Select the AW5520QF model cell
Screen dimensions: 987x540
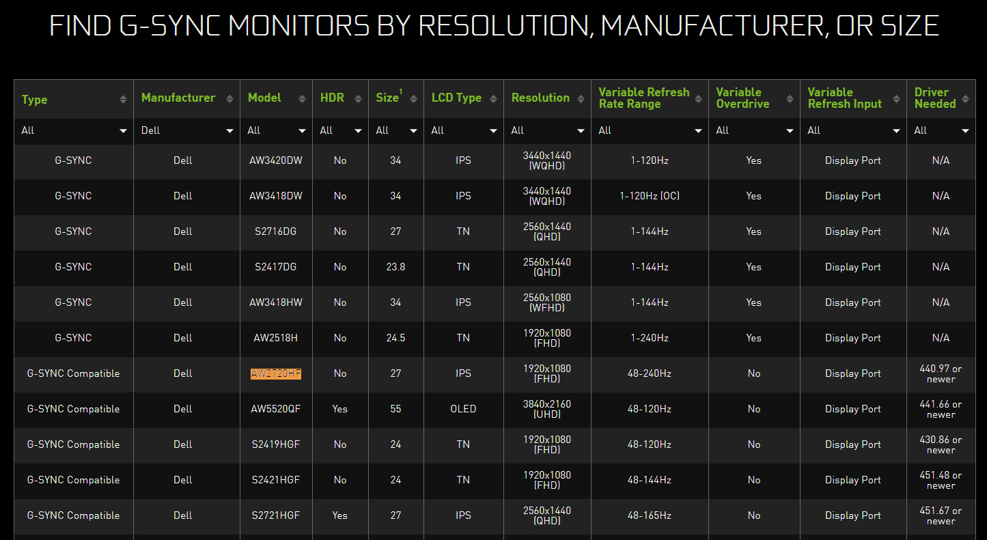[276, 409]
